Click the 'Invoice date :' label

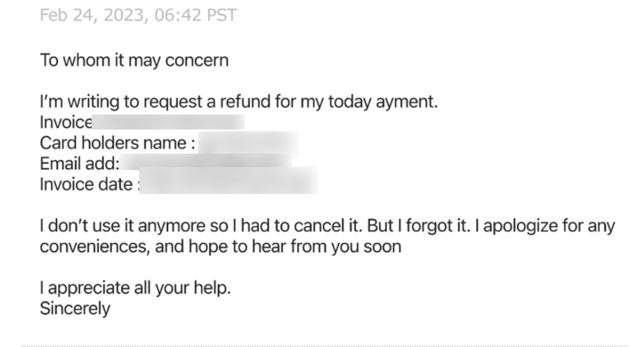pyautogui.click(x=91, y=184)
